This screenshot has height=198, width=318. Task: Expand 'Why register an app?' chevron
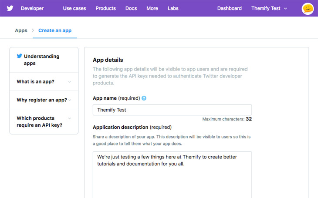click(70, 100)
